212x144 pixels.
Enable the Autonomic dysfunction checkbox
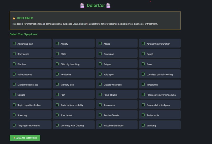coord(143,44)
